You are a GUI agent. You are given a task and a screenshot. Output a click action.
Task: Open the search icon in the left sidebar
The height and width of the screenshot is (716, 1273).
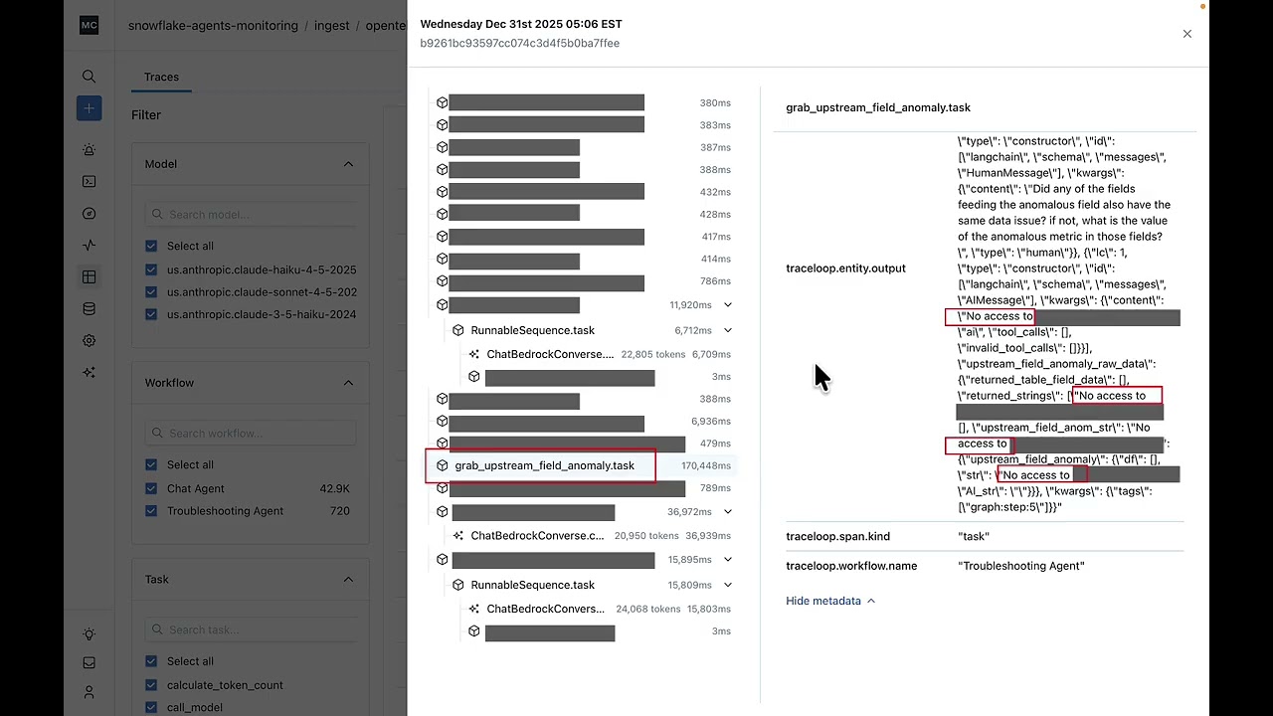(89, 77)
